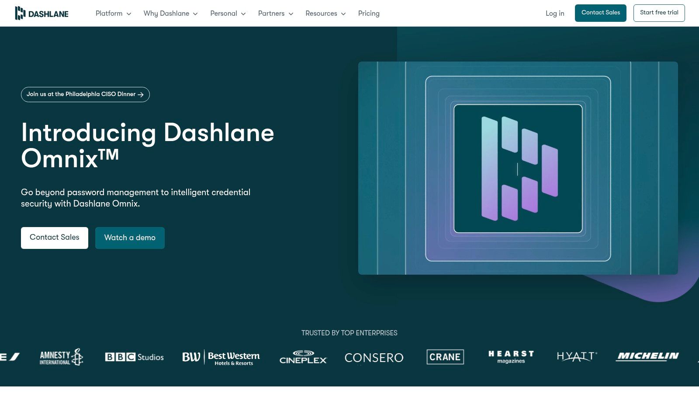Click the Dashlane logo in header
The image size is (699, 393).
pyautogui.click(x=42, y=13)
